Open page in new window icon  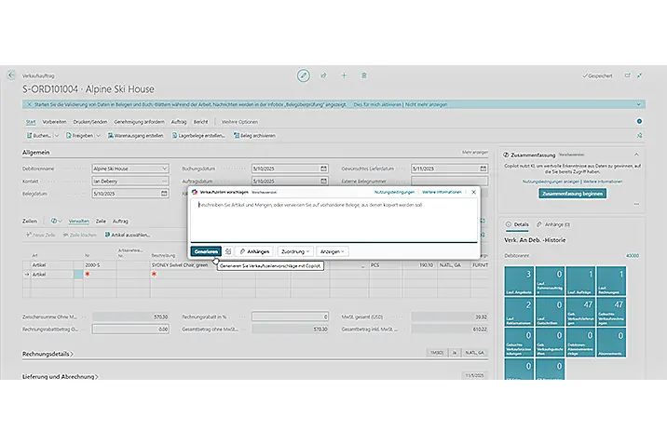[x=628, y=75]
